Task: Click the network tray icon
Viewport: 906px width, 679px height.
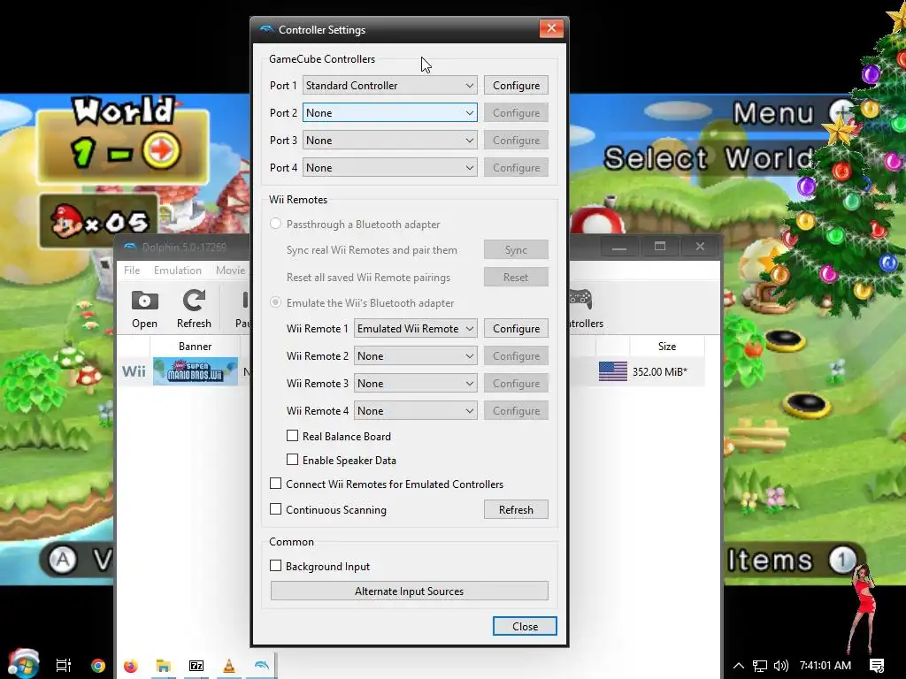Action: pos(759,666)
